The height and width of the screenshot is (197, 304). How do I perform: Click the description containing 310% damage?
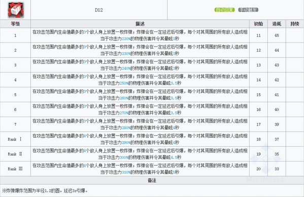tap(140, 169)
